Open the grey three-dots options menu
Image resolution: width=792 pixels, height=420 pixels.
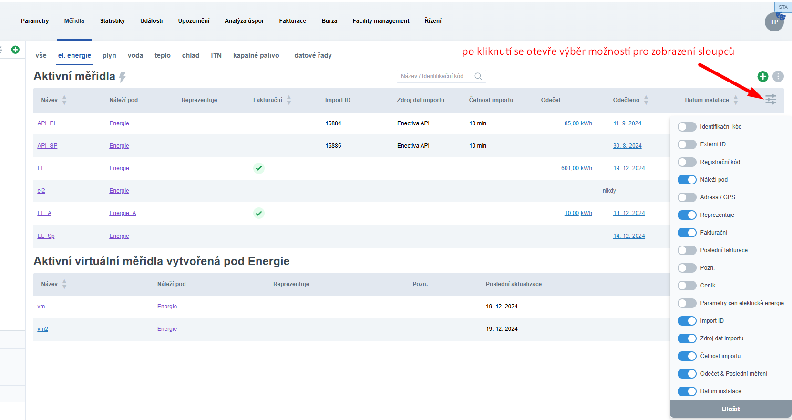(778, 76)
